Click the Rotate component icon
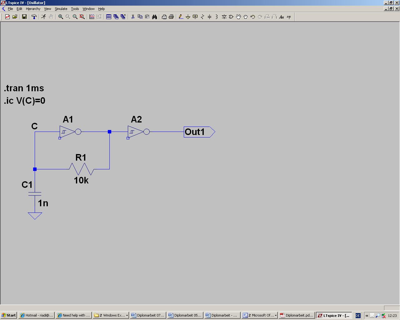This screenshot has height=320, width=400. (267, 17)
